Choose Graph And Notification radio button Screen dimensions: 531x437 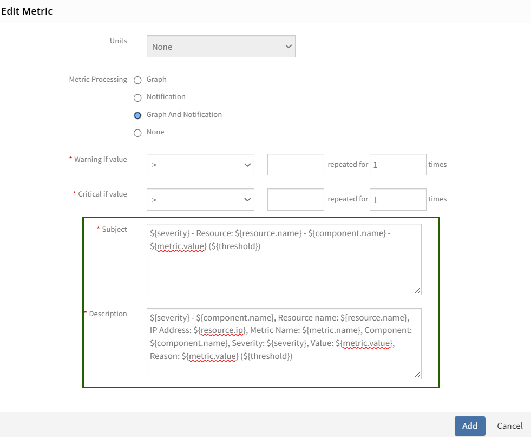tap(137, 115)
